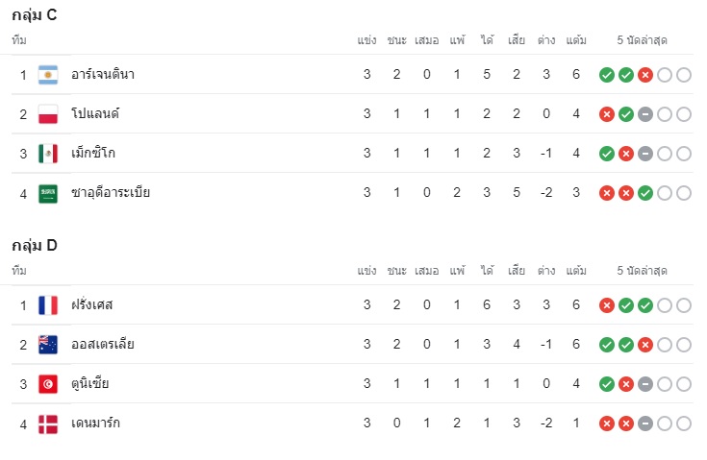The width and height of the screenshot is (707, 460).
Task: Click Saudi Arabia's green win result icon
Action: pyautogui.click(x=645, y=193)
